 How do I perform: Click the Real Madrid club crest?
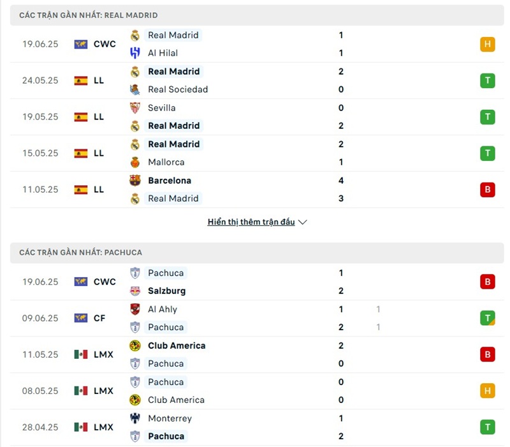click(x=135, y=36)
